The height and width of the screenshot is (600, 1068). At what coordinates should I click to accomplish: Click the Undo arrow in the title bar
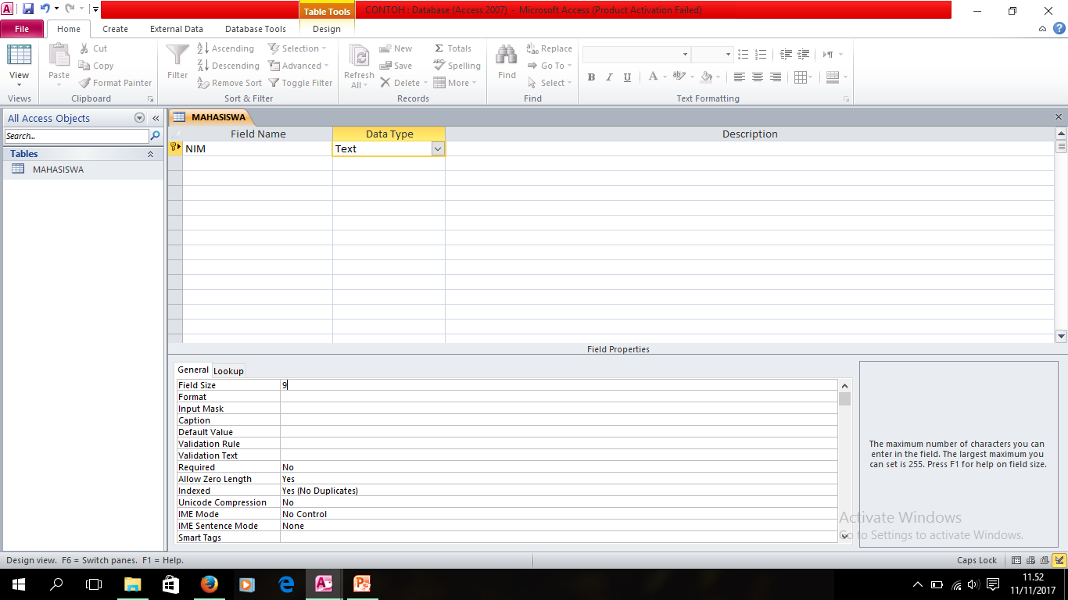pos(45,9)
